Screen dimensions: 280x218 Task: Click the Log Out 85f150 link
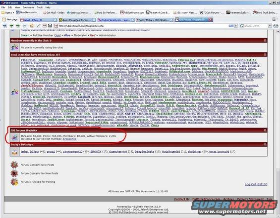256,184
